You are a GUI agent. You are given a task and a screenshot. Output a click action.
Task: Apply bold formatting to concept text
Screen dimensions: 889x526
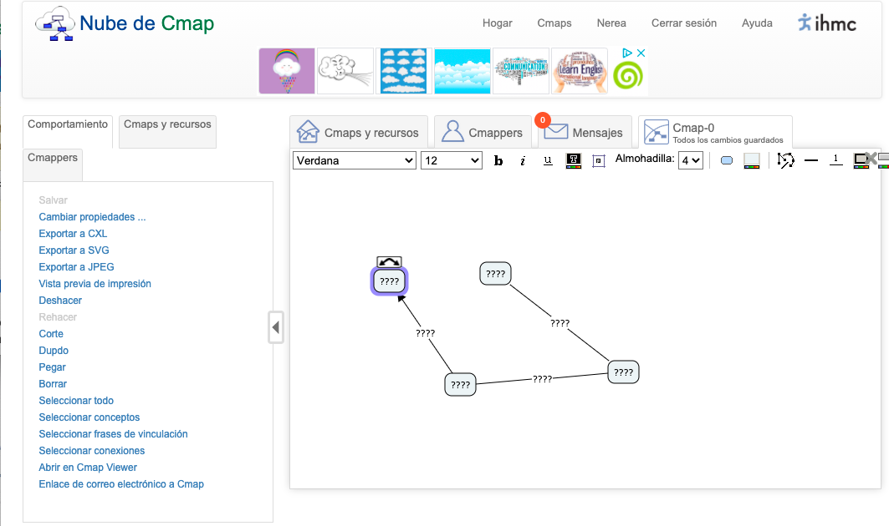[x=498, y=160]
